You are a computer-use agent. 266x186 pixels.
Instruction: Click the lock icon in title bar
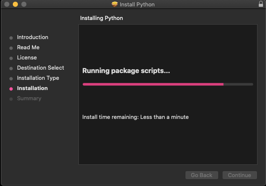(x=261, y=4)
